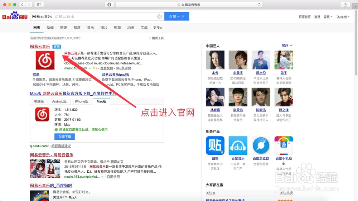Select the 知道 tab
Image resolution: width=358 pixels, height=201 pixels.
tap(77, 27)
